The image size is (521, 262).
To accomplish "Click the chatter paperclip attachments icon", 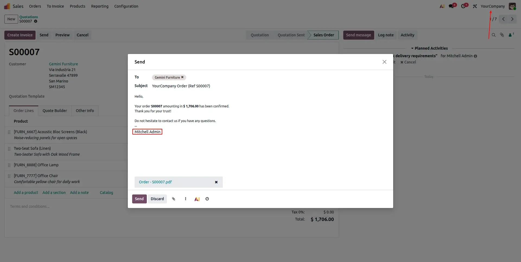I will click(502, 35).
